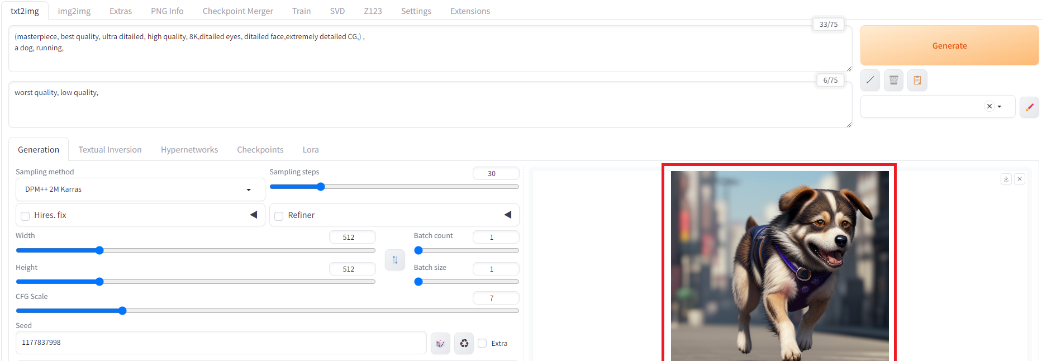The image size is (1042, 361).
Task: Open the Extensions tab
Action: pos(470,11)
